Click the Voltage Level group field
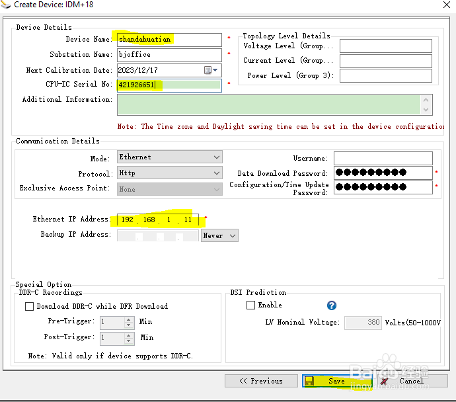Screen dimensions: 456x402 point(386,46)
